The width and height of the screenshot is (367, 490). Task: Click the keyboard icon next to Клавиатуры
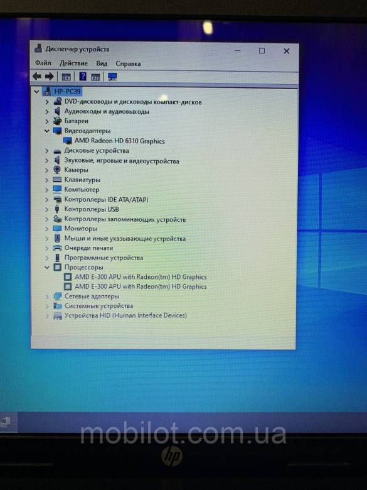click(x=57, y=180)
